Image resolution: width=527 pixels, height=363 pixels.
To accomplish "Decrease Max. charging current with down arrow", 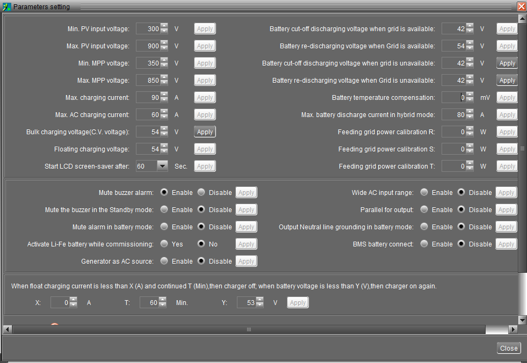I will [164, 100].
